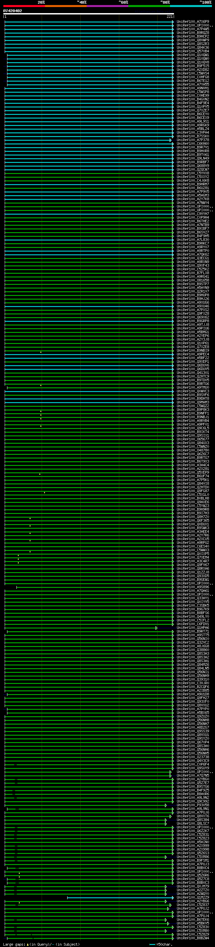Select the UniRef100_Q8VWP9 label

click(x=192, y=40)
